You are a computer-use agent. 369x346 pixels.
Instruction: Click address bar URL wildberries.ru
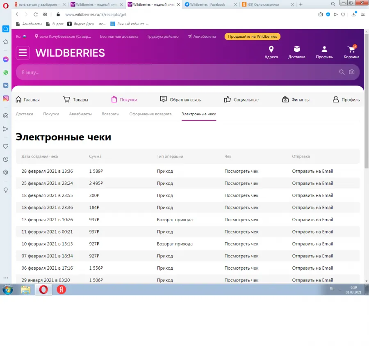click(x=96, y=15)
